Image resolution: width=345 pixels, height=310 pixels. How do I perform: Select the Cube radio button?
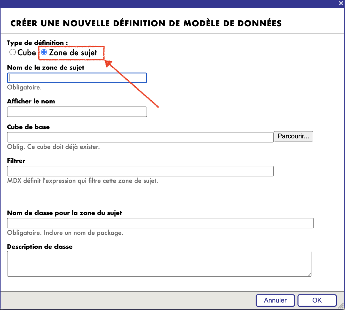point(13,52)
